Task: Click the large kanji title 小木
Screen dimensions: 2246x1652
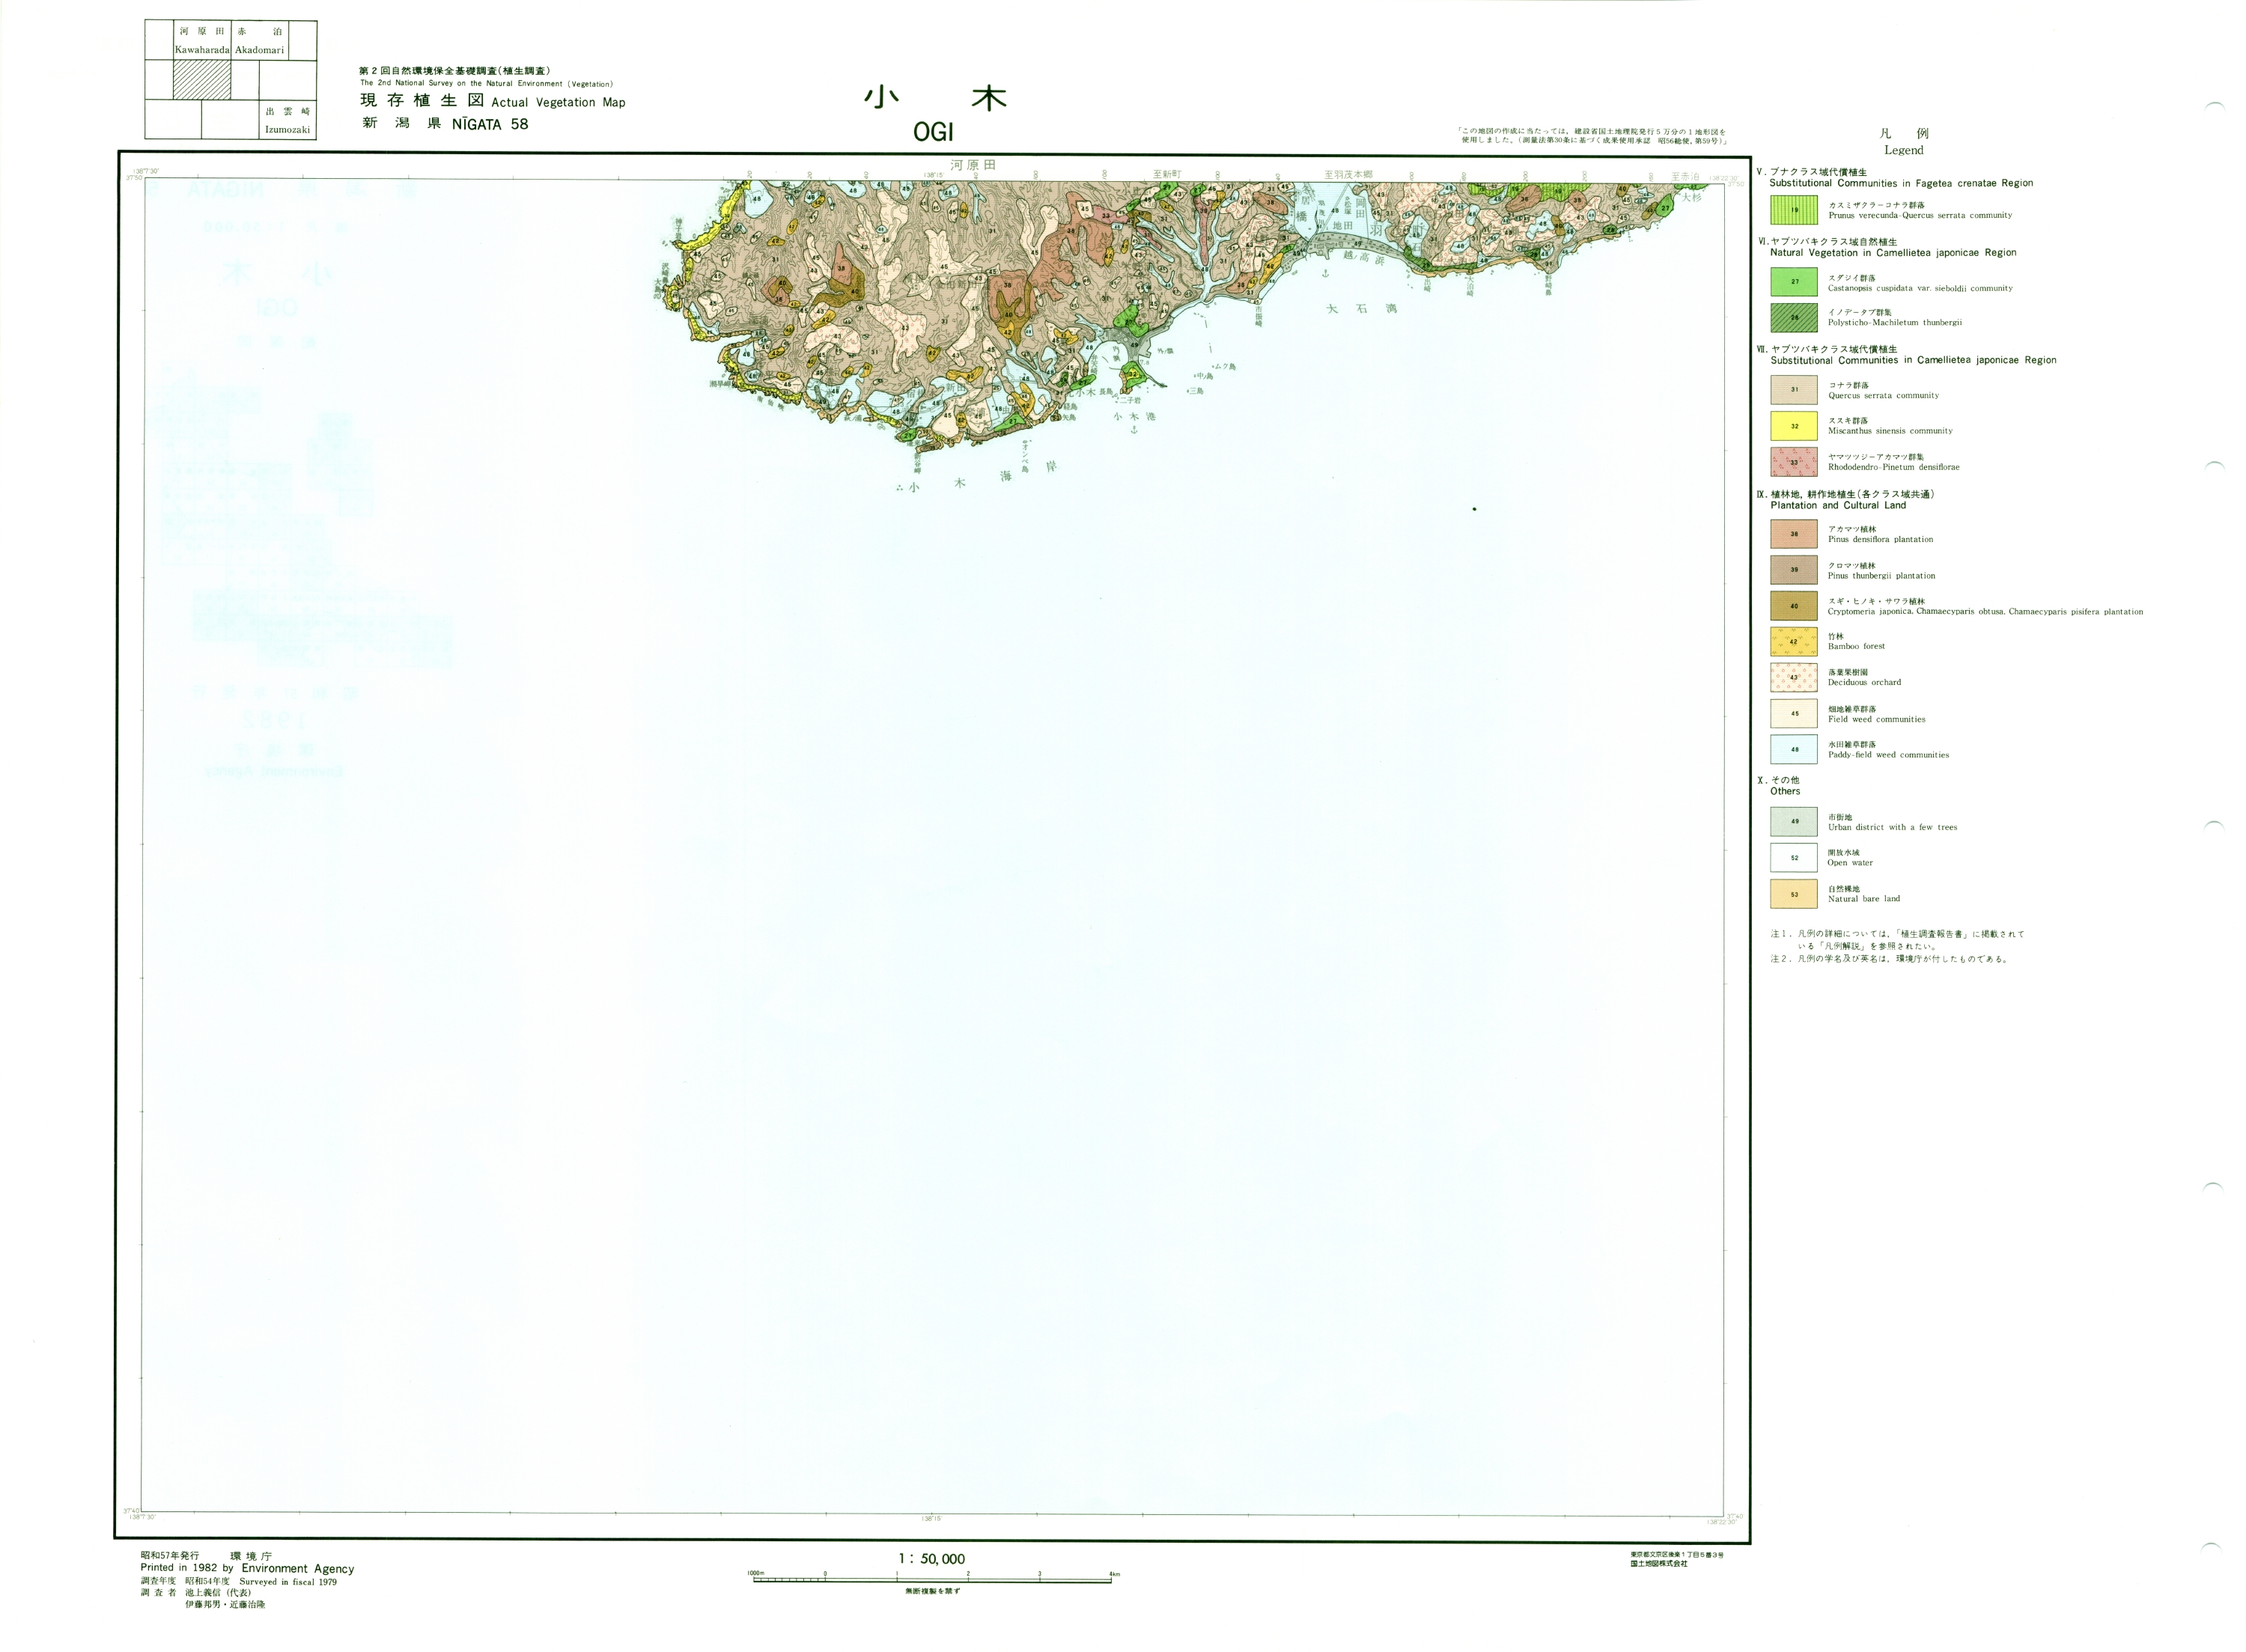Action: [x=935, y=97]
